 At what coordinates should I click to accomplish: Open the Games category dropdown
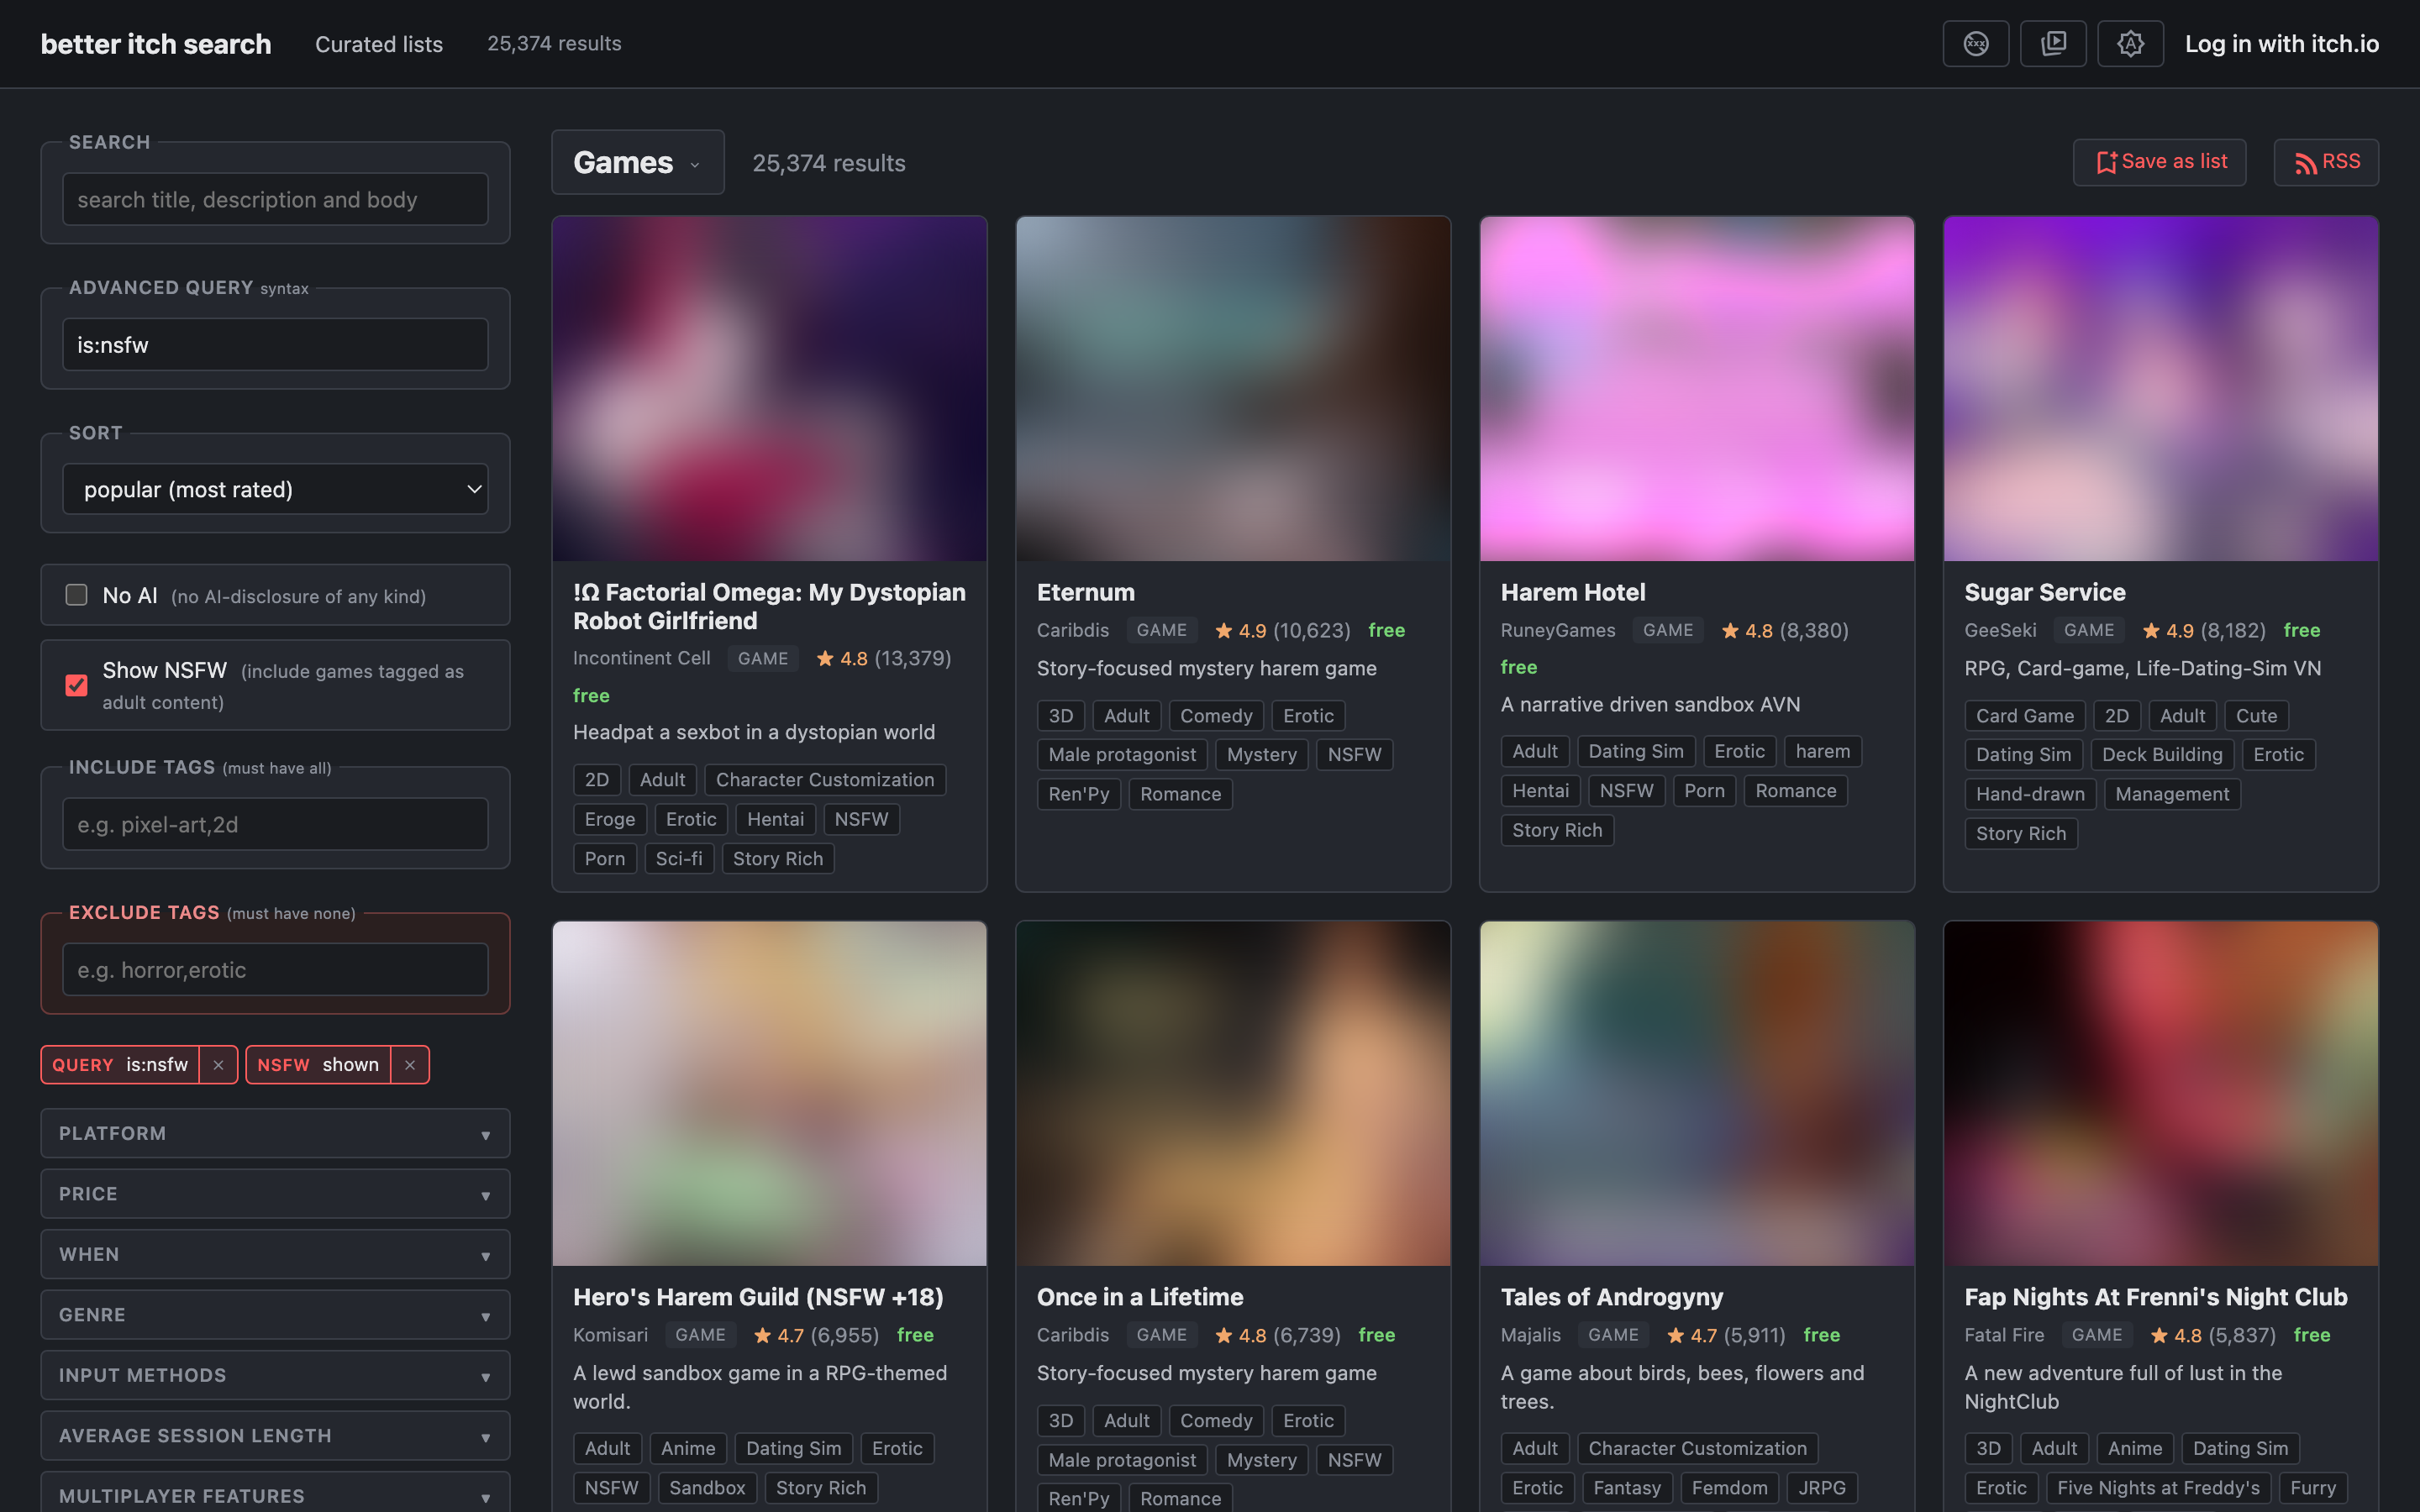point(637,162)
